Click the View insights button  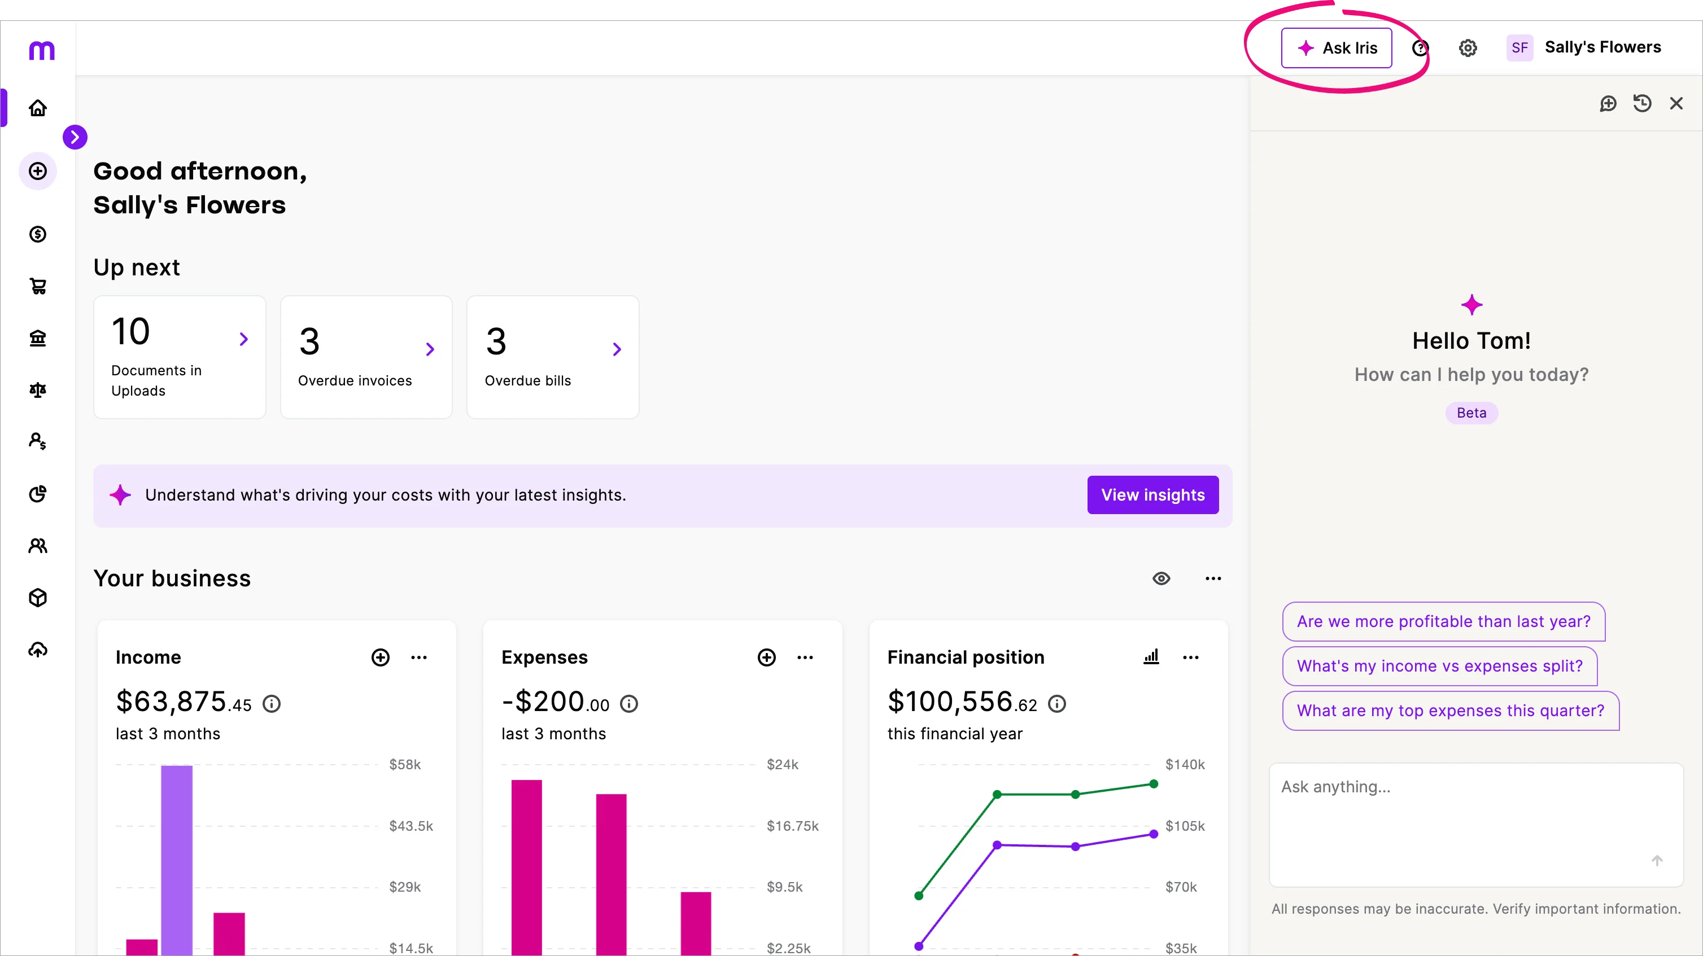[1153, 495]
